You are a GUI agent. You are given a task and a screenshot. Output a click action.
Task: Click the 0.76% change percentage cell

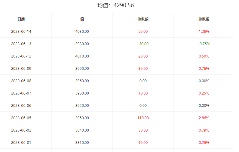pyautogui.click(x=204, y=69)
